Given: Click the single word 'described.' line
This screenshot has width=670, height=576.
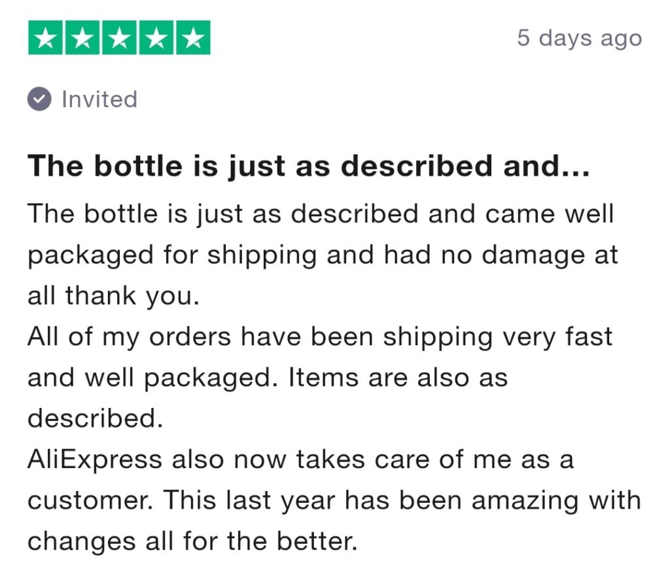Looking at the screenshot, I should 96,418.
